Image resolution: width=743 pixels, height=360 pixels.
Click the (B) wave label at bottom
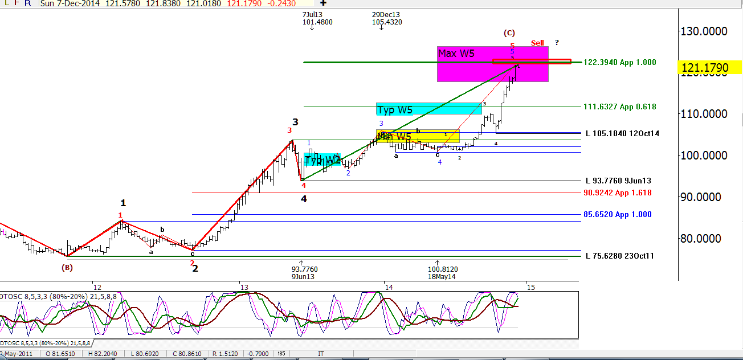pos(67,267)
